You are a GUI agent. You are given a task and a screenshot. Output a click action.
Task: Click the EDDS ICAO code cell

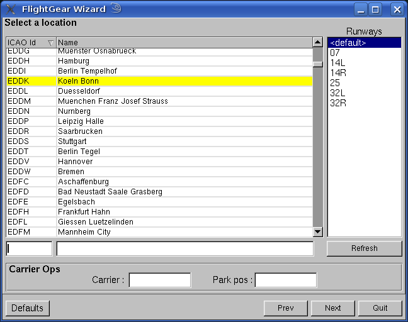tap(31, 142)
